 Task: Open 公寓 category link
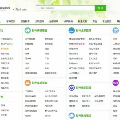tap(27, 49)
